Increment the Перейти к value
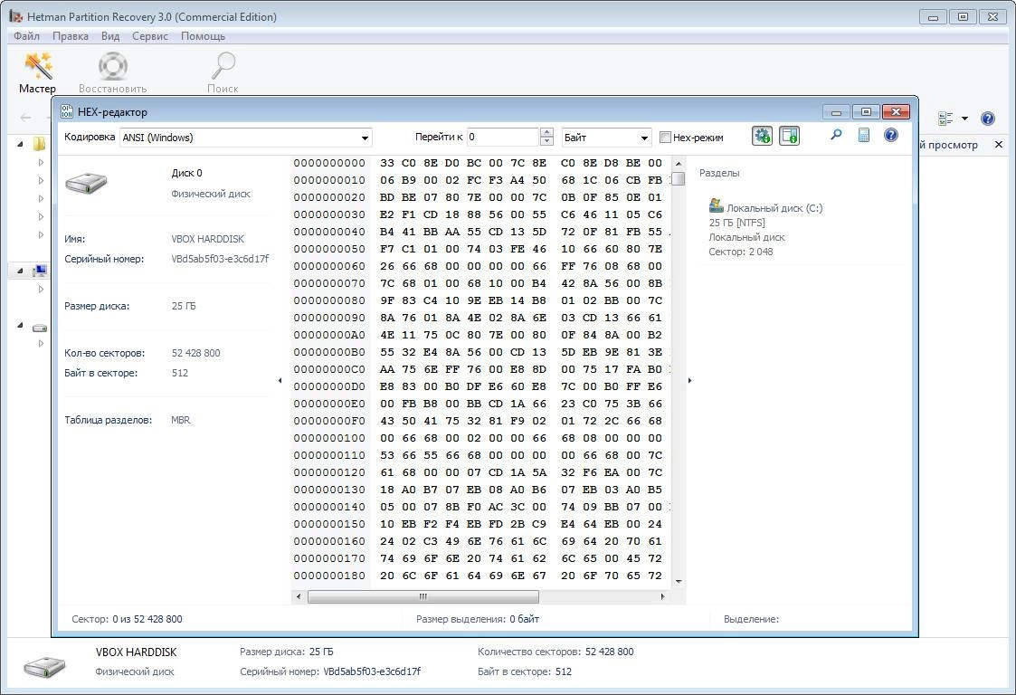Image resolution: width=1016 pixels, height=695 pixels. 546,132
